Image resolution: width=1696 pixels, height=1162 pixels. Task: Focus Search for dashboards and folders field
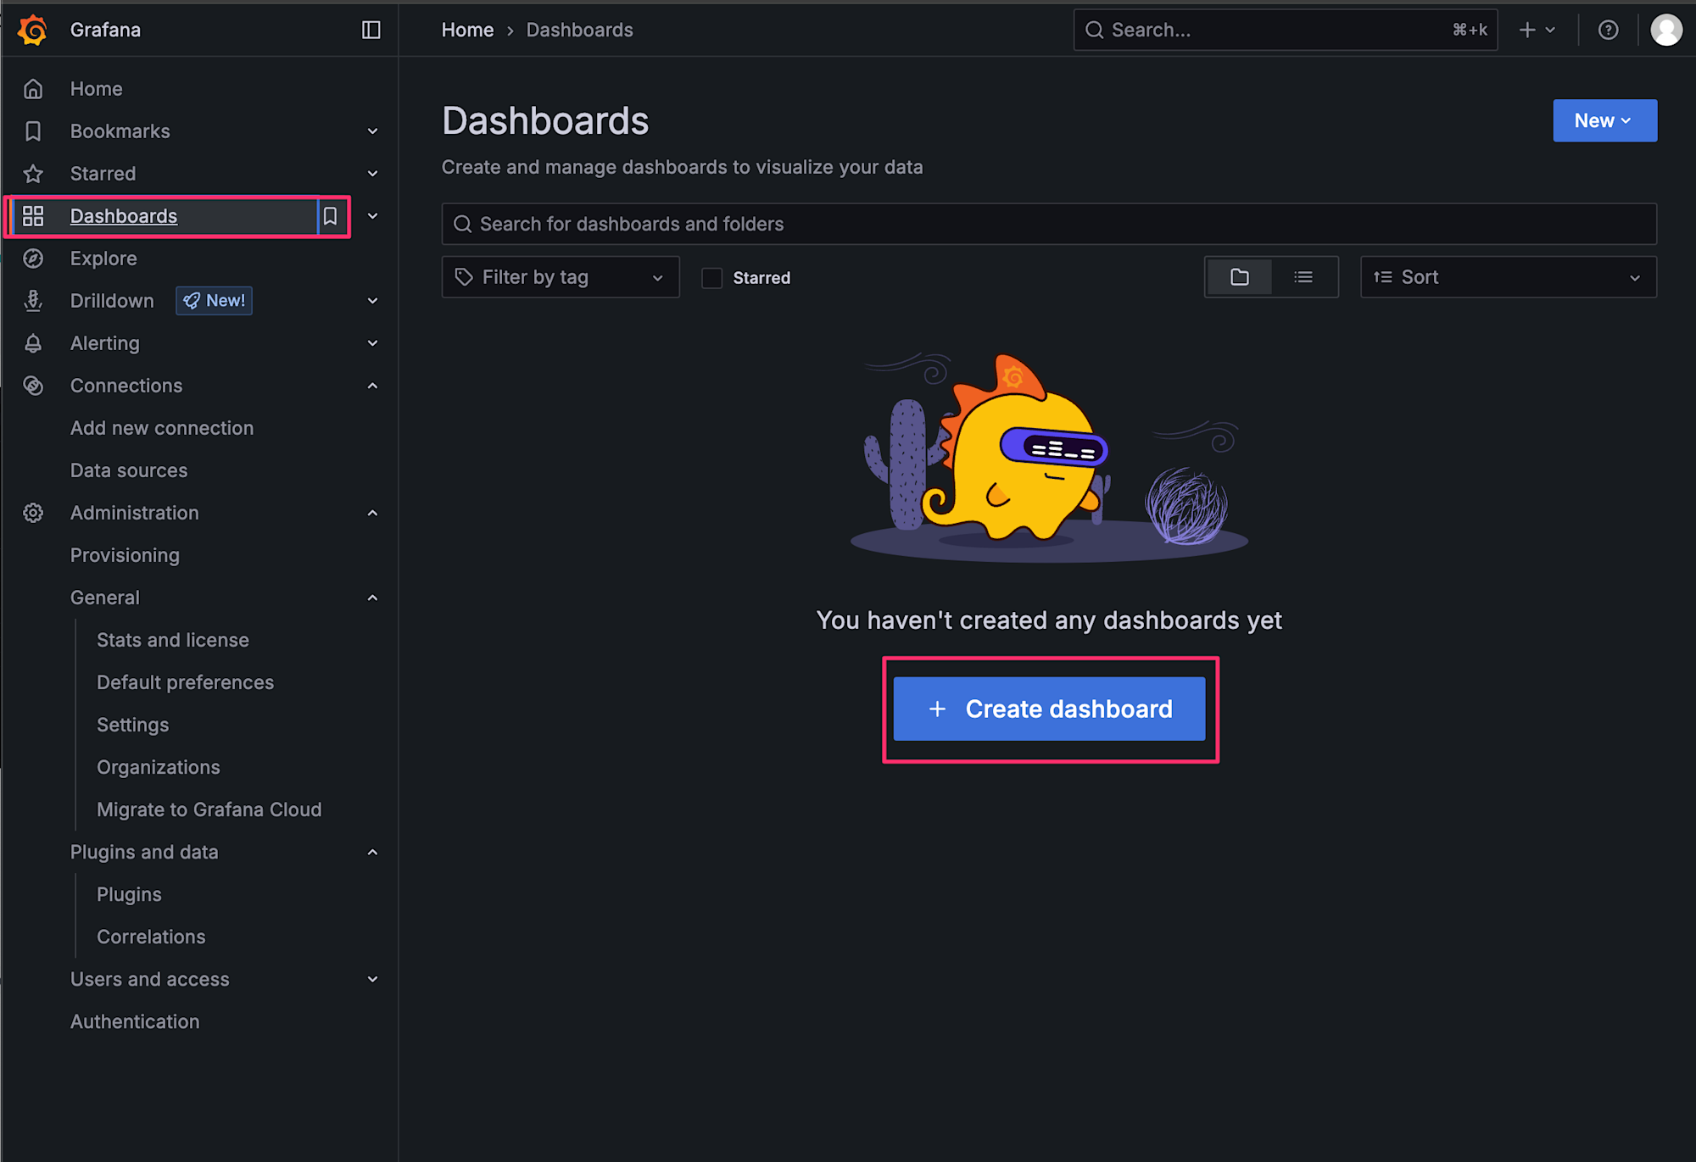pyautogui.click(x=1049, y=224)
